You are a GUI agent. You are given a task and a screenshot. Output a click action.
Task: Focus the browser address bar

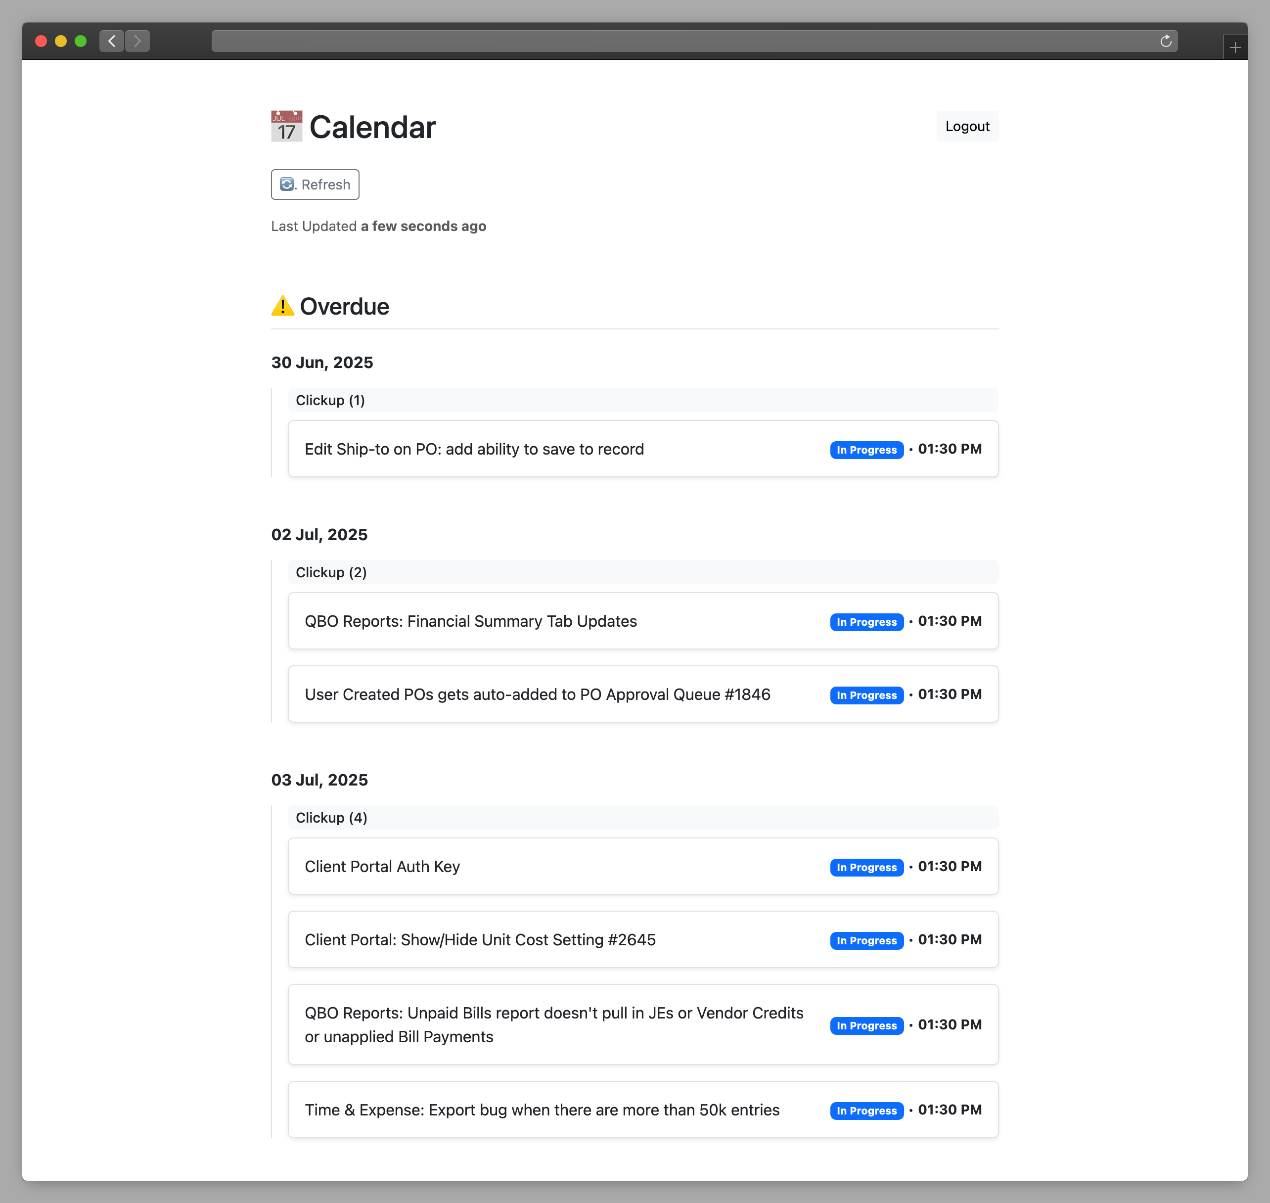(x=694, y=41)
